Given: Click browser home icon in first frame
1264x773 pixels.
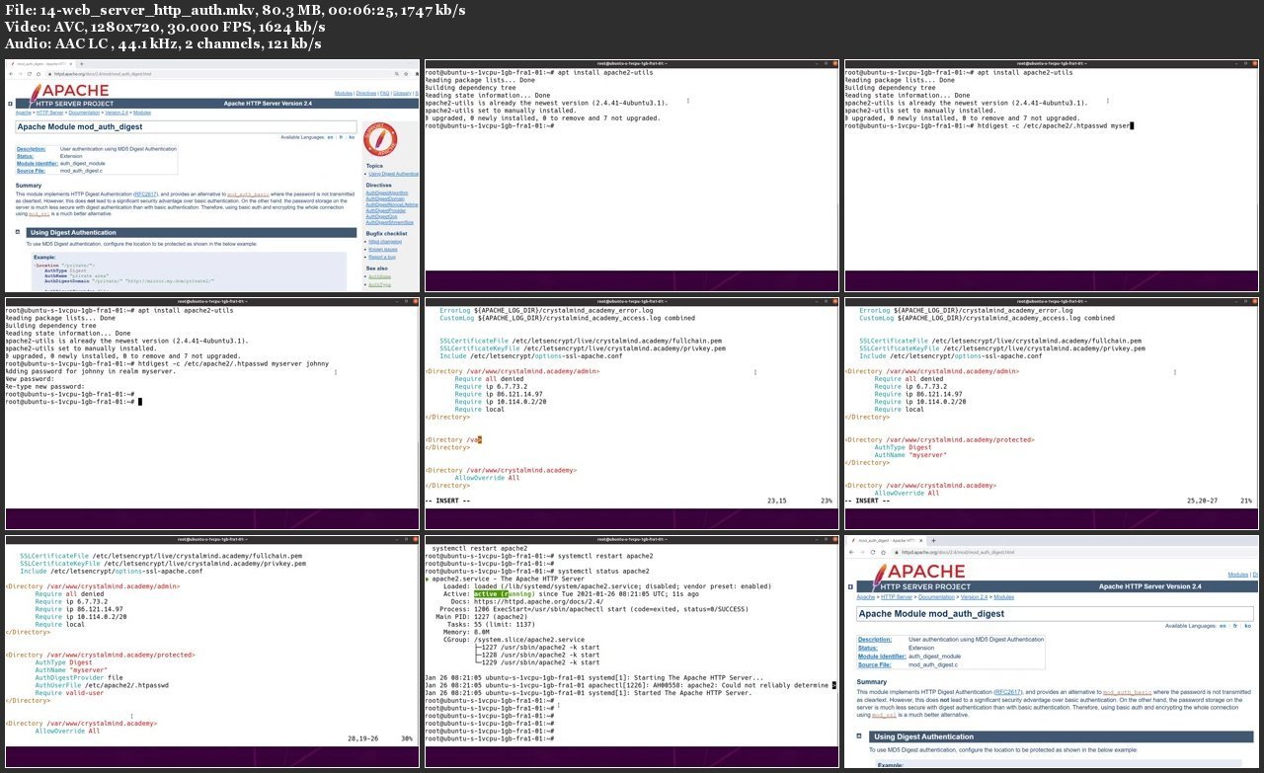Looking at the screenshot, I should [39, 74].
